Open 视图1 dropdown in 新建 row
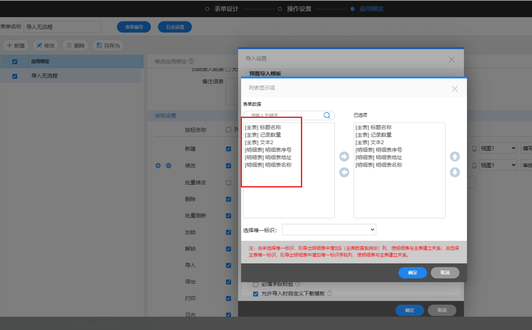Image resolution: width=532 pixels, height=330 pixels. coord(498,149)
